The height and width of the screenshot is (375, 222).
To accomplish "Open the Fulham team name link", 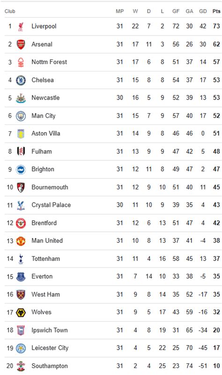I will click(x=42, y=151).
